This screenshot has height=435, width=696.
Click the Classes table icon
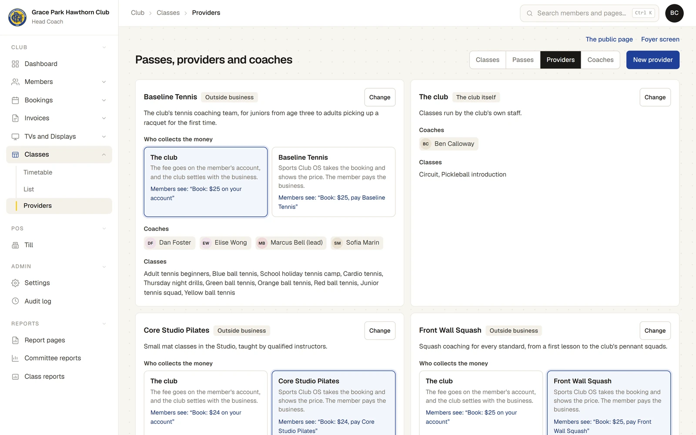[x=15, y=154]
